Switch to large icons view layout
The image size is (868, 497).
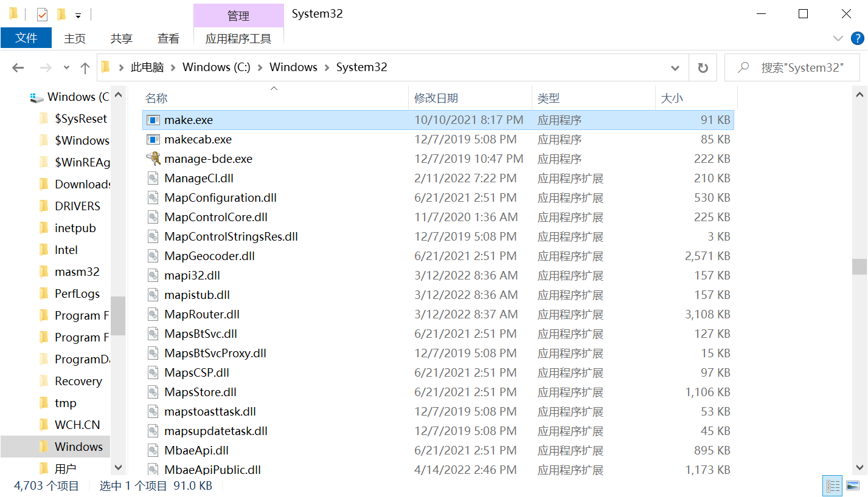853,485
